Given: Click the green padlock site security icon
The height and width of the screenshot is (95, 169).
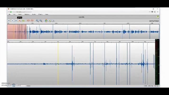Looking at the screenshot, I should (11, 12).
